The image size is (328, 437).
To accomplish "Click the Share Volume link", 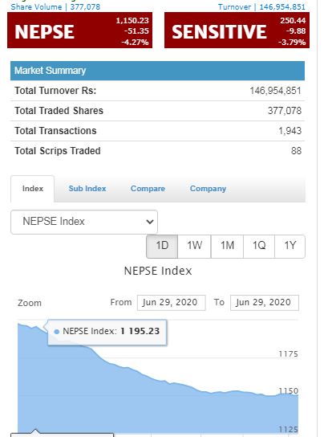I will click(x=55, y=6).
